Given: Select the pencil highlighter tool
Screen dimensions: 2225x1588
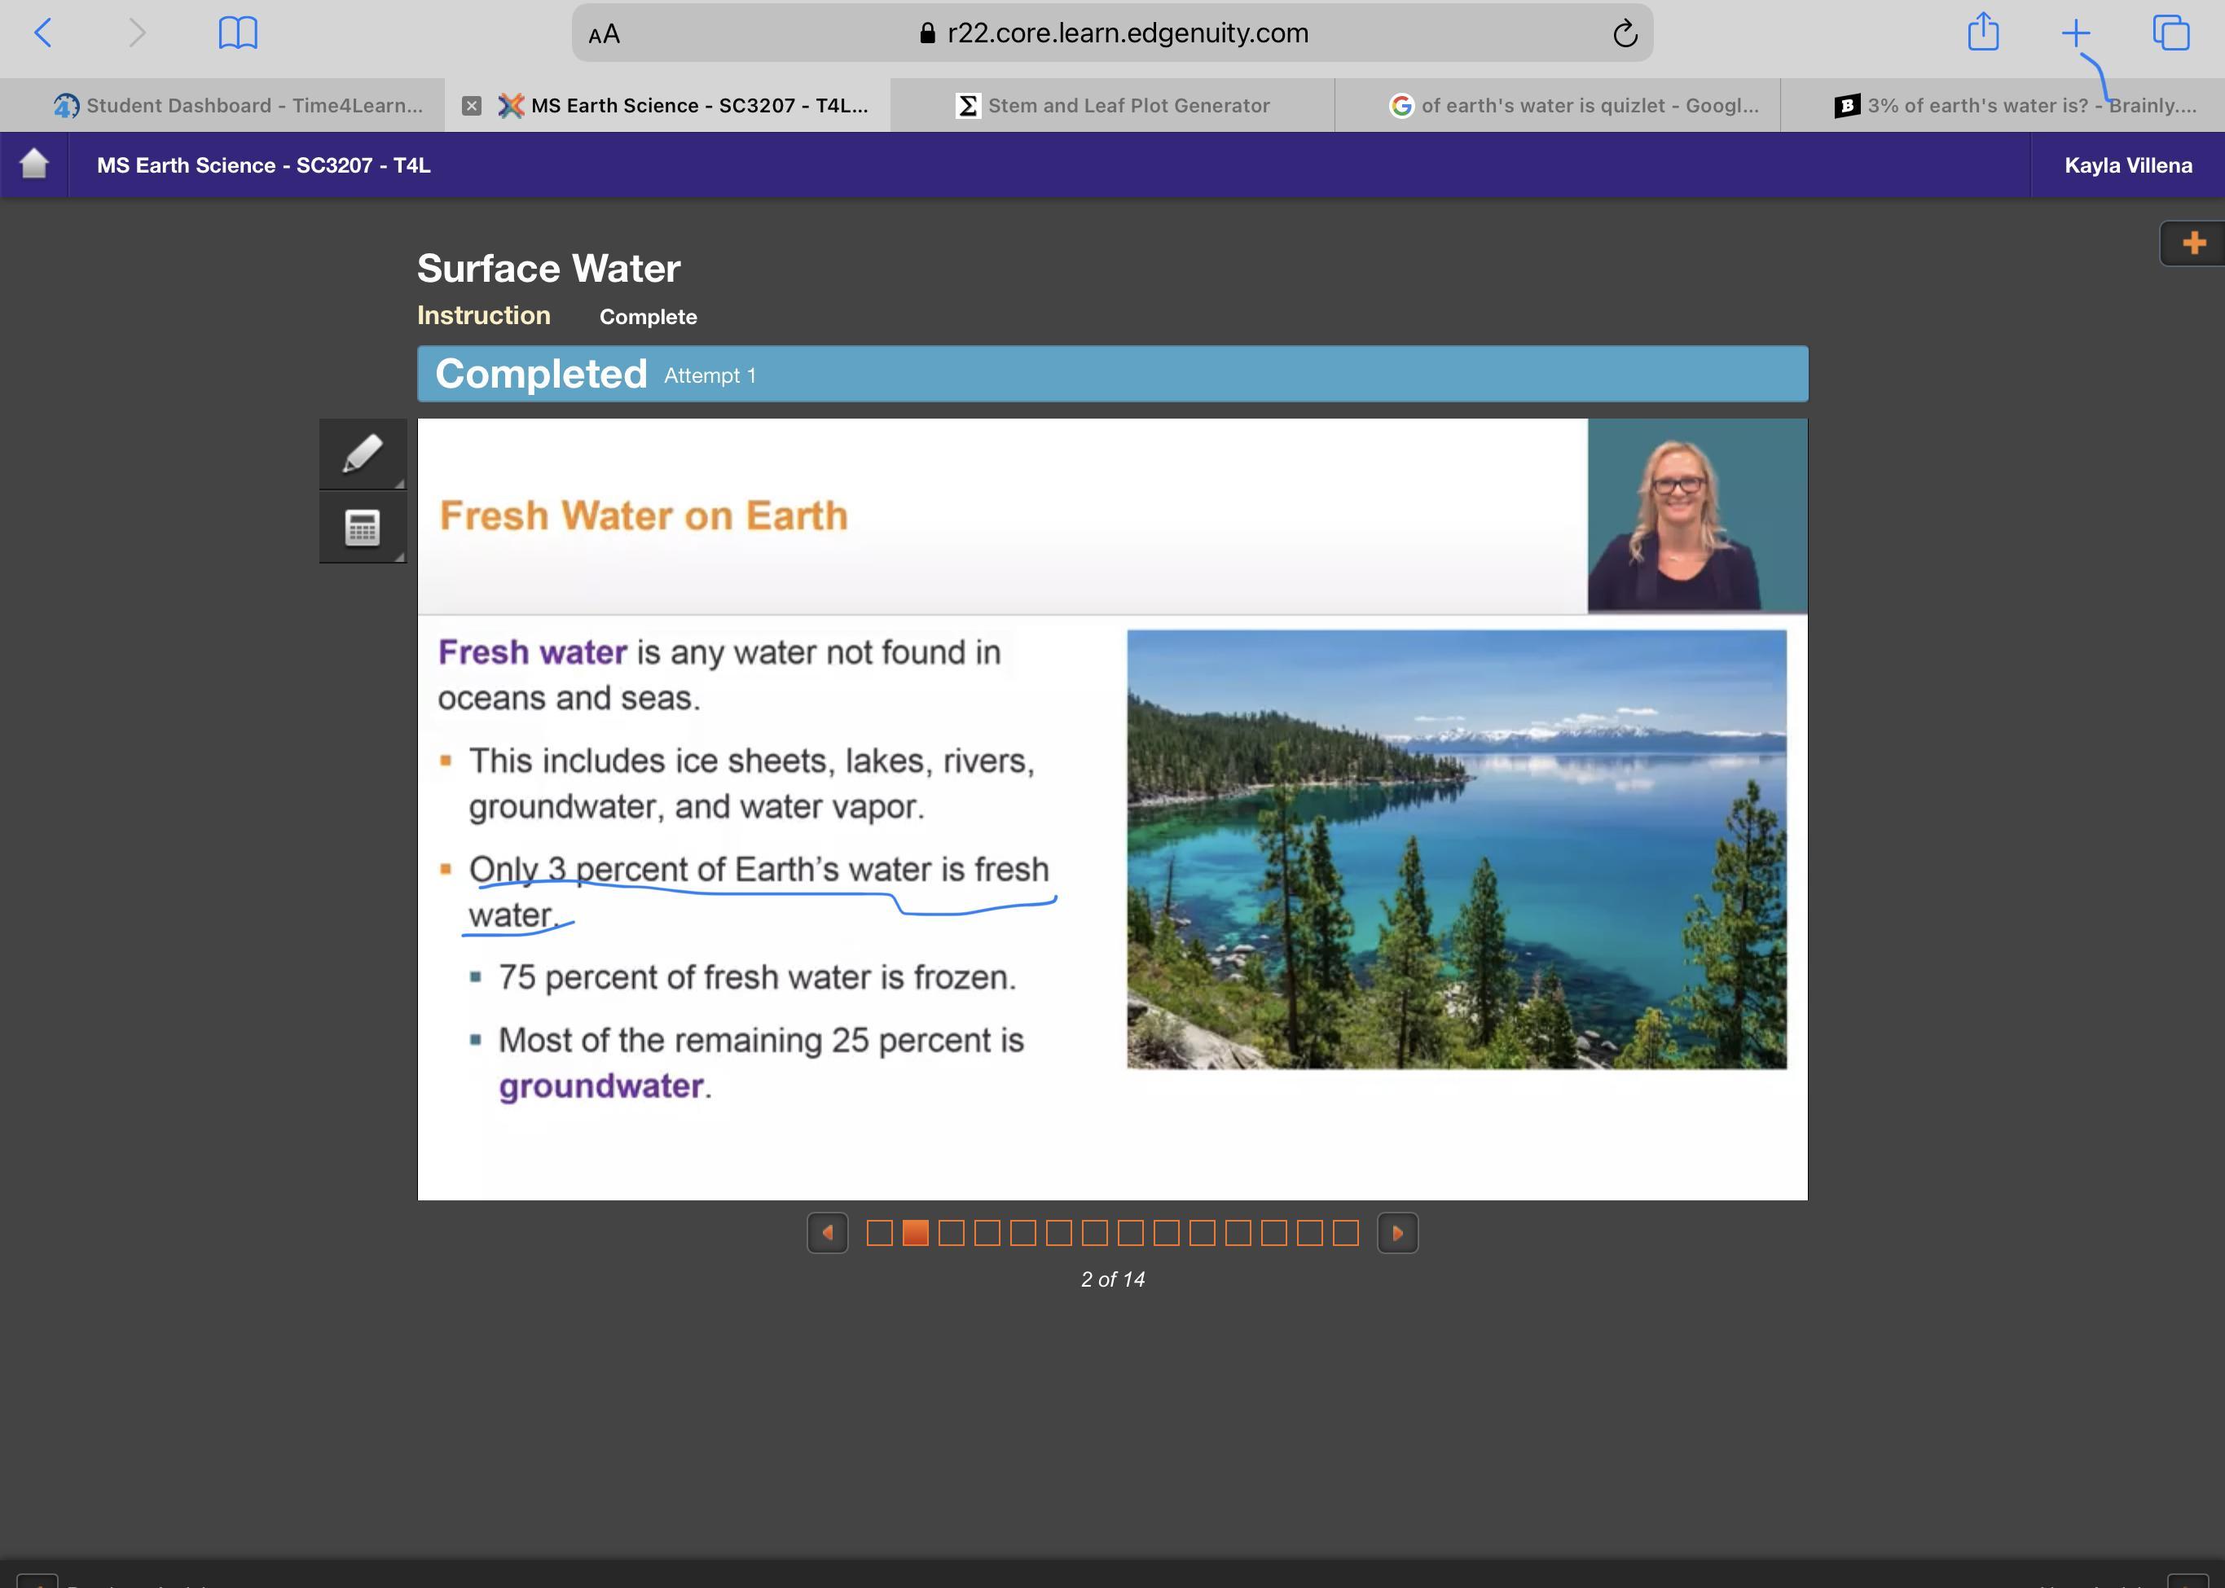Looking at the screenshot, I should tap(362, 454).
